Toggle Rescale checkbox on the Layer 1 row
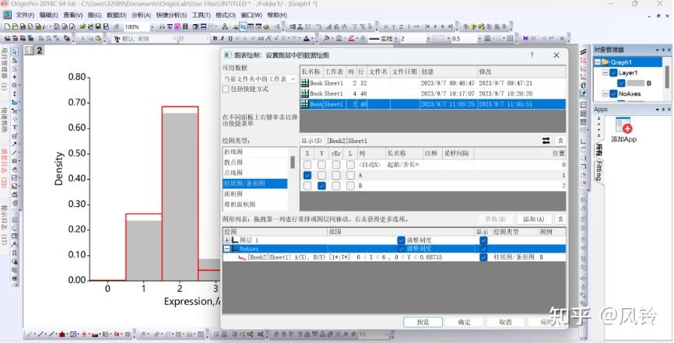The height and width of the screenshot is (343, 674). 401,240
